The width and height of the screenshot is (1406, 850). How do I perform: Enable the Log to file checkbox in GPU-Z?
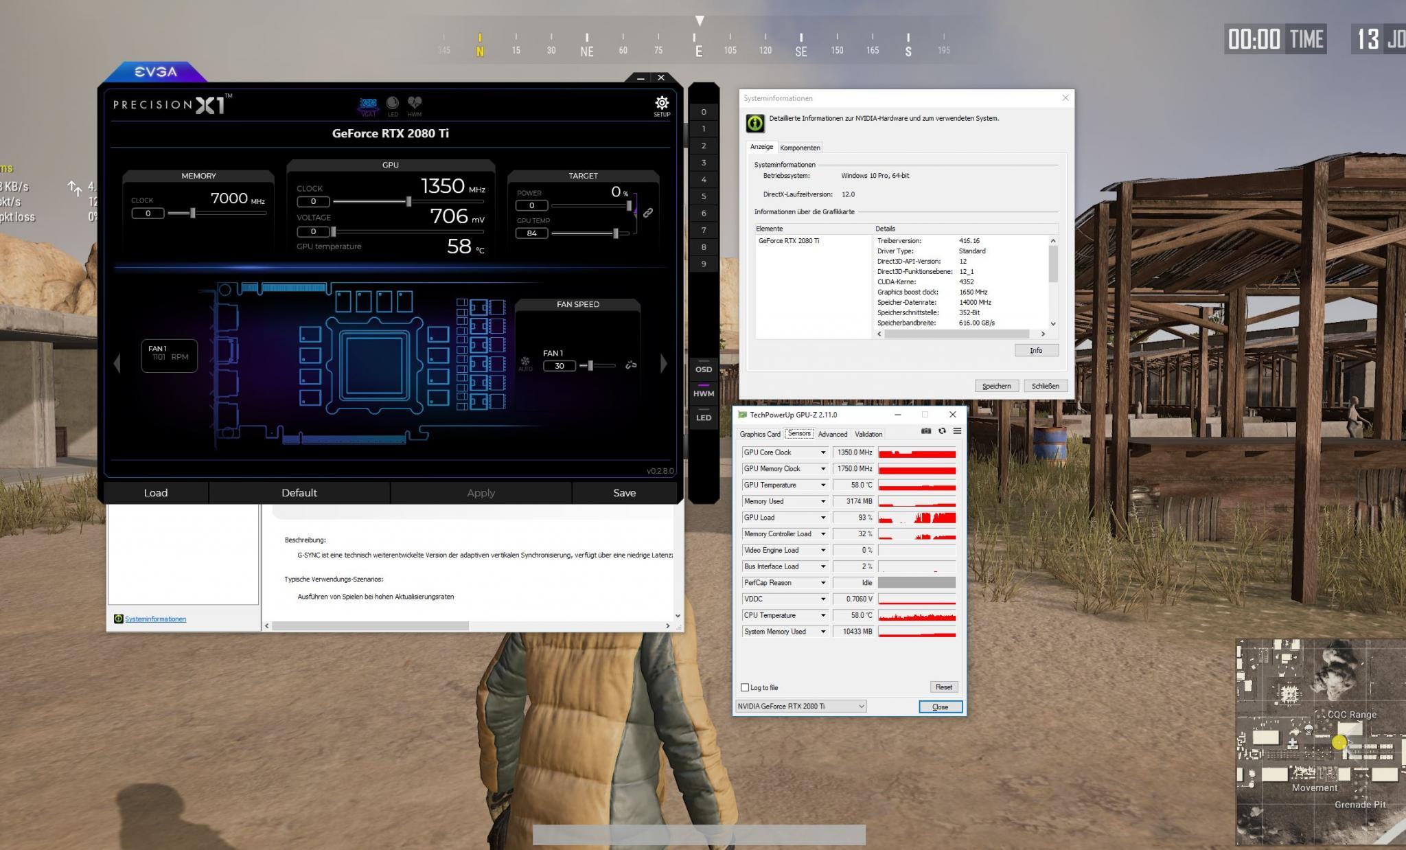tap(745, 687)
